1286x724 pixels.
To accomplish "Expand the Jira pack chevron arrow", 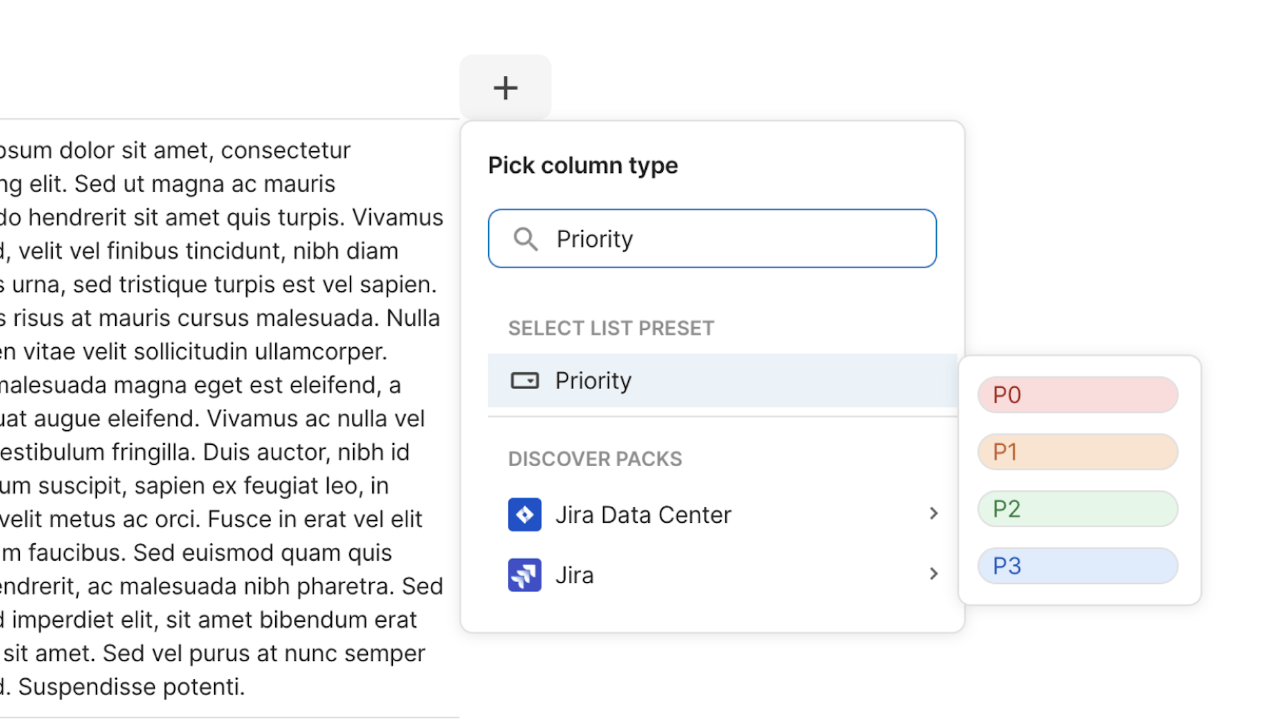I will (934, 574).
